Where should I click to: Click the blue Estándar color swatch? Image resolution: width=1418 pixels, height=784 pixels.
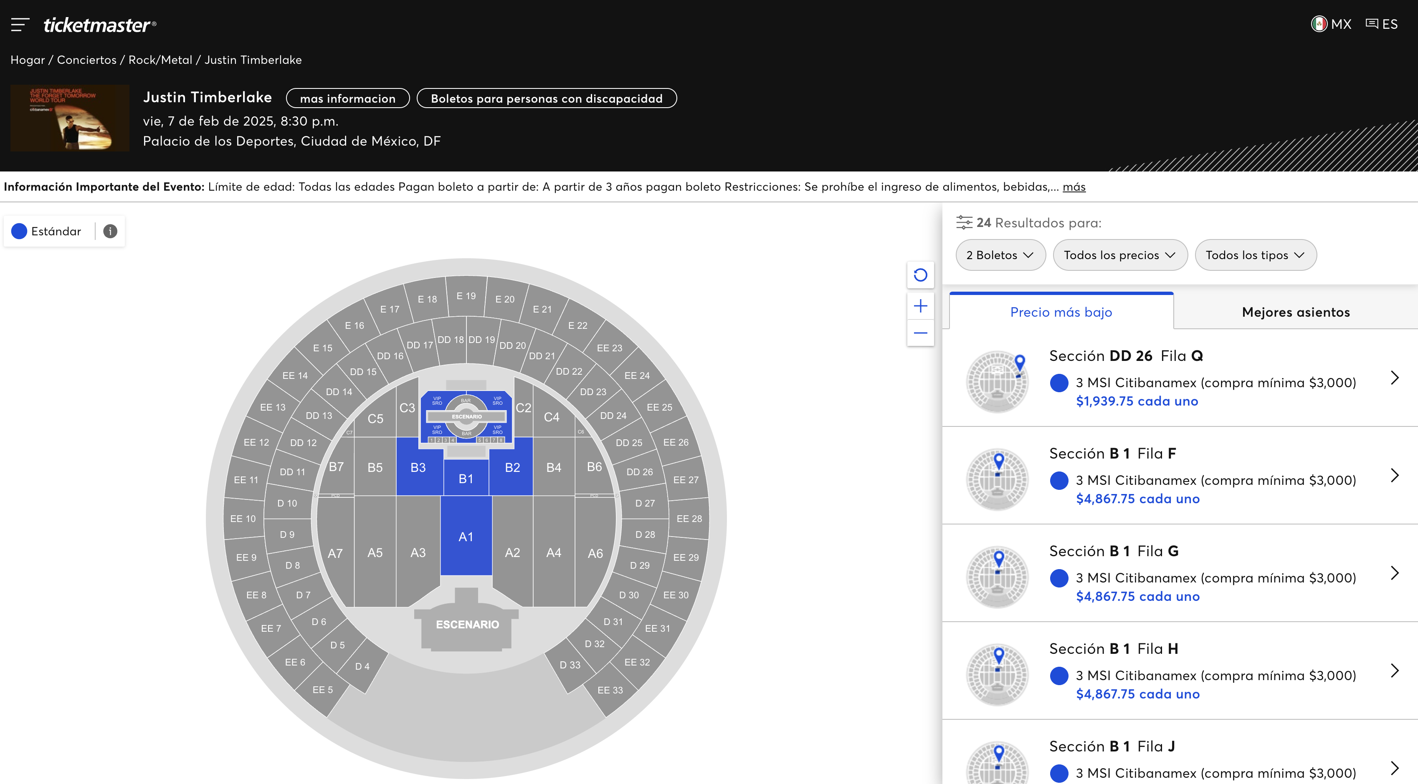pos(19,231)
